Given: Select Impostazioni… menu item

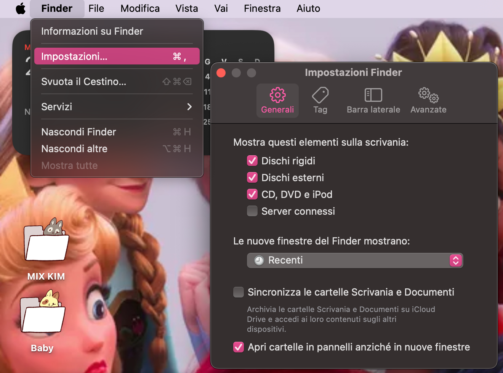Looking at the screenshot, I should pyautogui.click(x=117, y=56).
